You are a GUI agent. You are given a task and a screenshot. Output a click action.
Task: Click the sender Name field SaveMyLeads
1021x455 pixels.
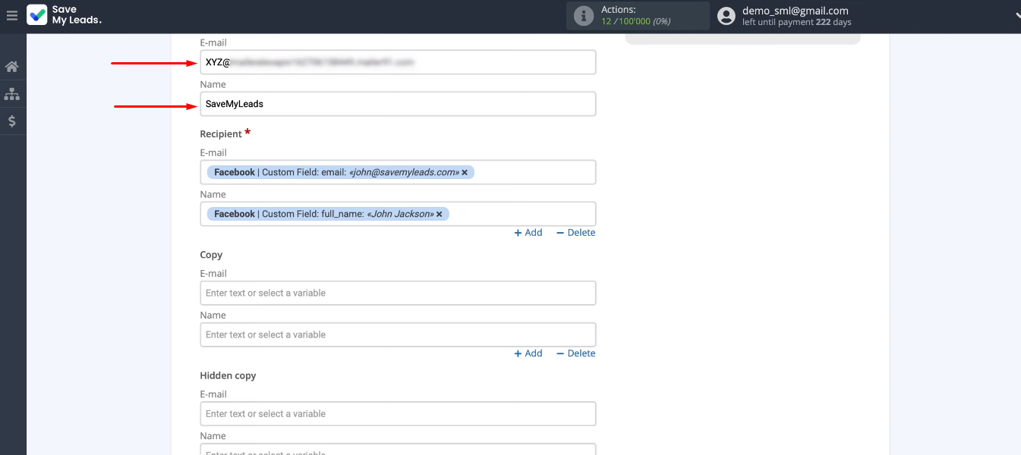[x=398, y=104]
